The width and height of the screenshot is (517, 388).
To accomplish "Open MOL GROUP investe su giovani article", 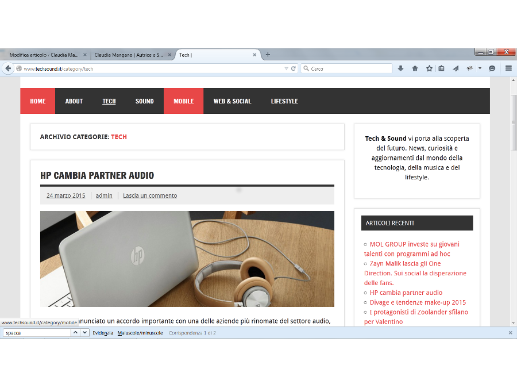I will tap(411, 249).
